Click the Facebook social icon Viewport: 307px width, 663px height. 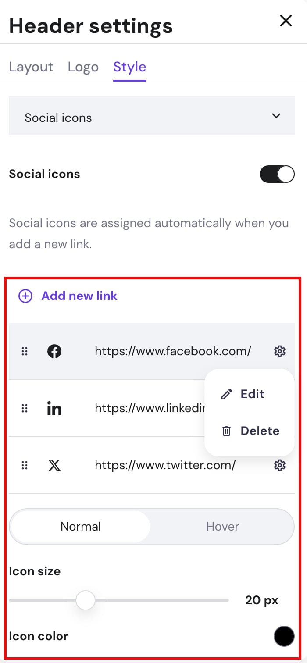coord(54,351)
